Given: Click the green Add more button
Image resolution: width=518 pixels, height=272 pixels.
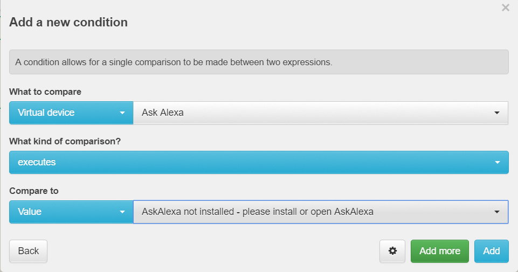Looking at the screenshot, I should [439, 251].
